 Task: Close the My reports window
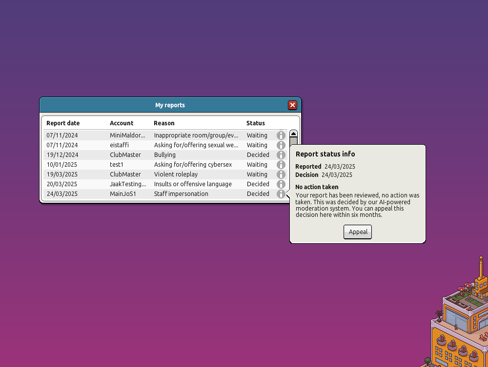(292, 105)
